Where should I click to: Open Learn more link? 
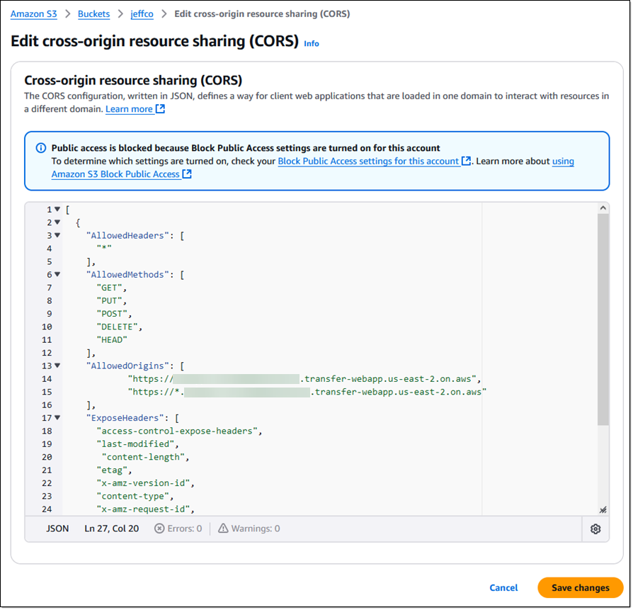click(129, 108)
